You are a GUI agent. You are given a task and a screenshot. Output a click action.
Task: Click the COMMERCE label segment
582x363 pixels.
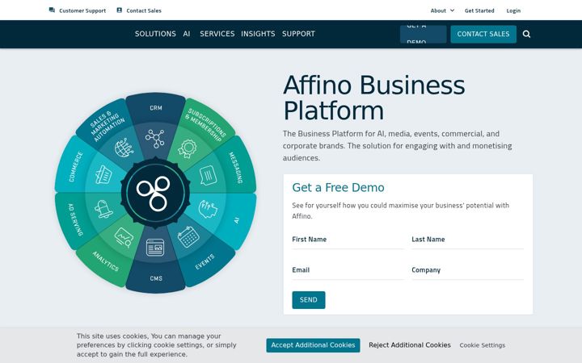pyautogui.click(x=75, y=167)
